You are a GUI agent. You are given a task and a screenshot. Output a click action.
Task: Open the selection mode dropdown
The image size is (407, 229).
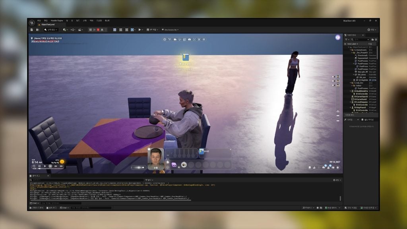[51, 30]
